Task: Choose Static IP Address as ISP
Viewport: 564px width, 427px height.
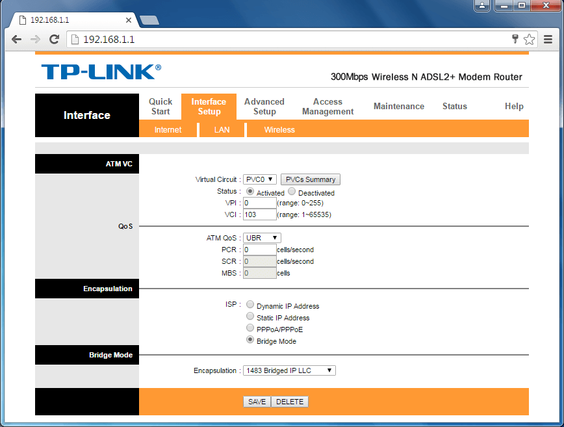Action: (250, 317)
